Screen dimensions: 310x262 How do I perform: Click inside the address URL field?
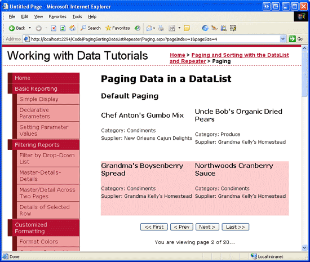(x=155, y=39)
